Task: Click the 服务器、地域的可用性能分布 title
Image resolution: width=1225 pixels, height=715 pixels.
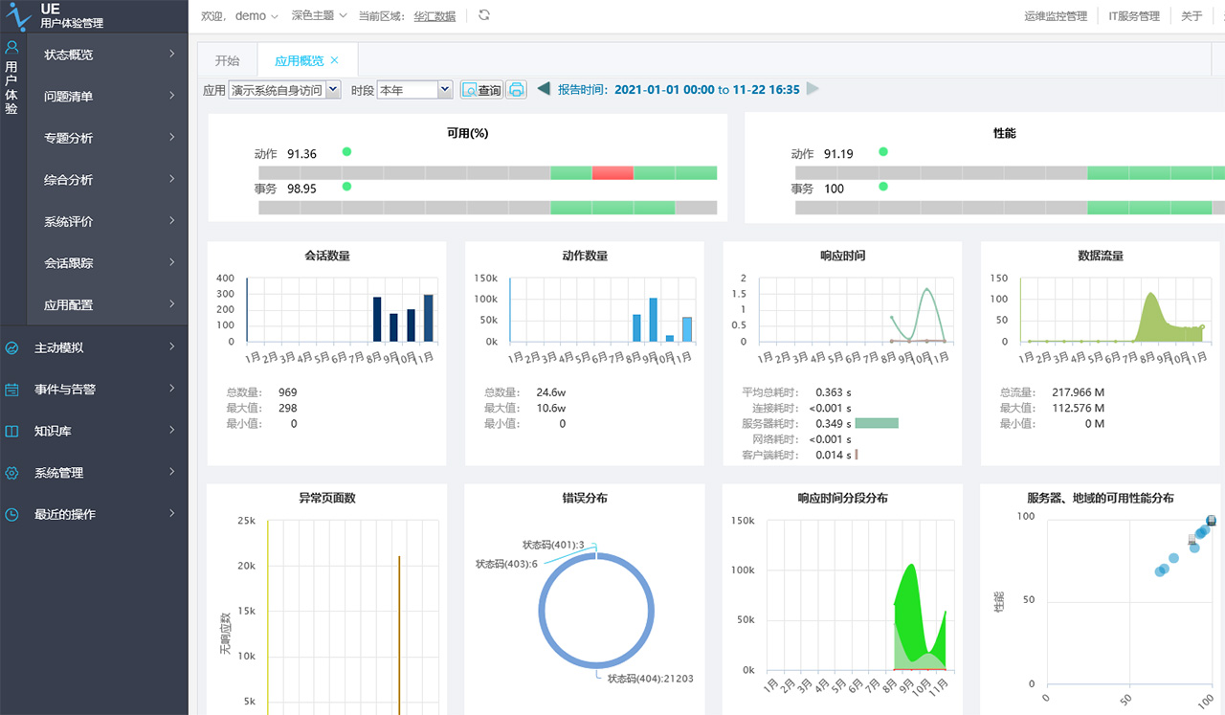Action: (1101, 498)
